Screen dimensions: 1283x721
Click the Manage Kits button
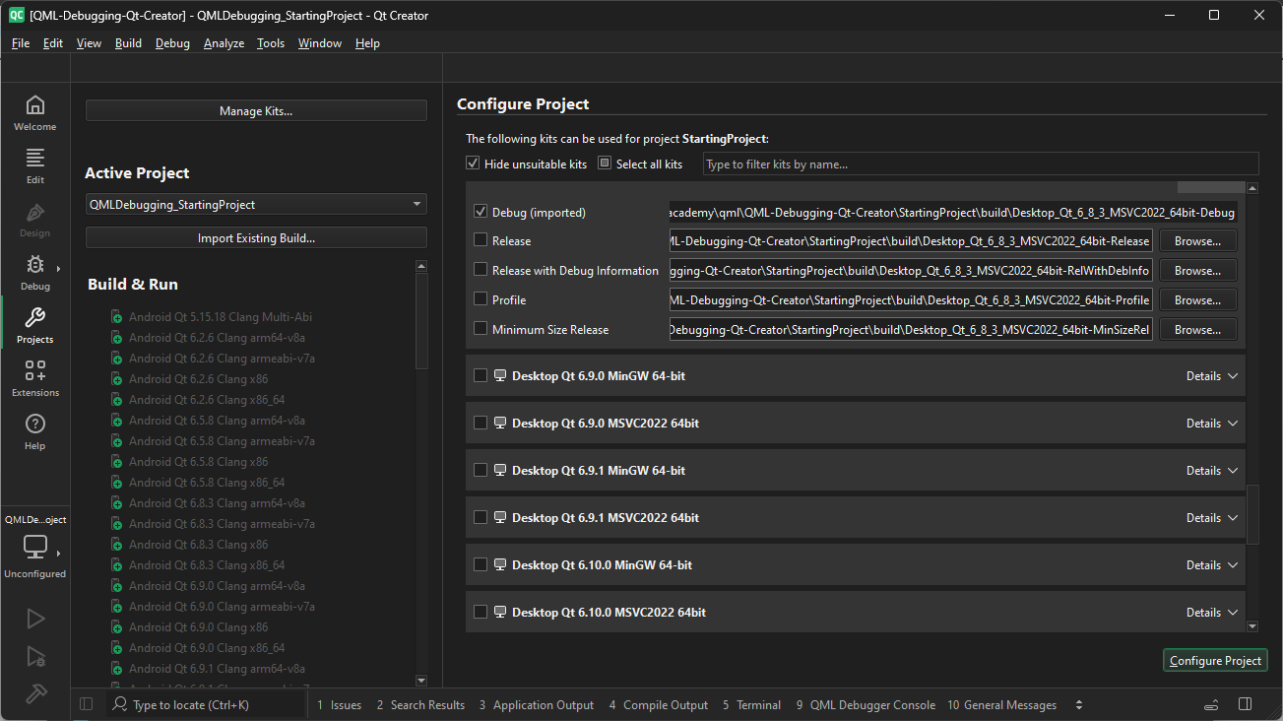(256, 110)
